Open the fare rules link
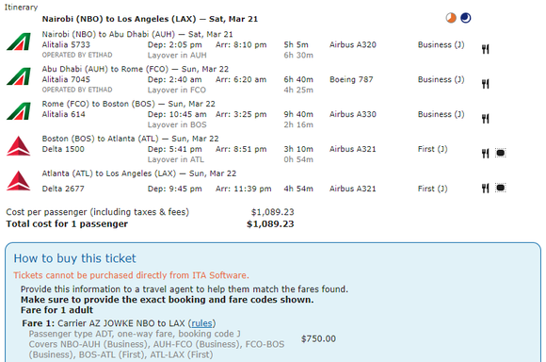This screenshot has height=362, width=546. [x=201, y=323]
